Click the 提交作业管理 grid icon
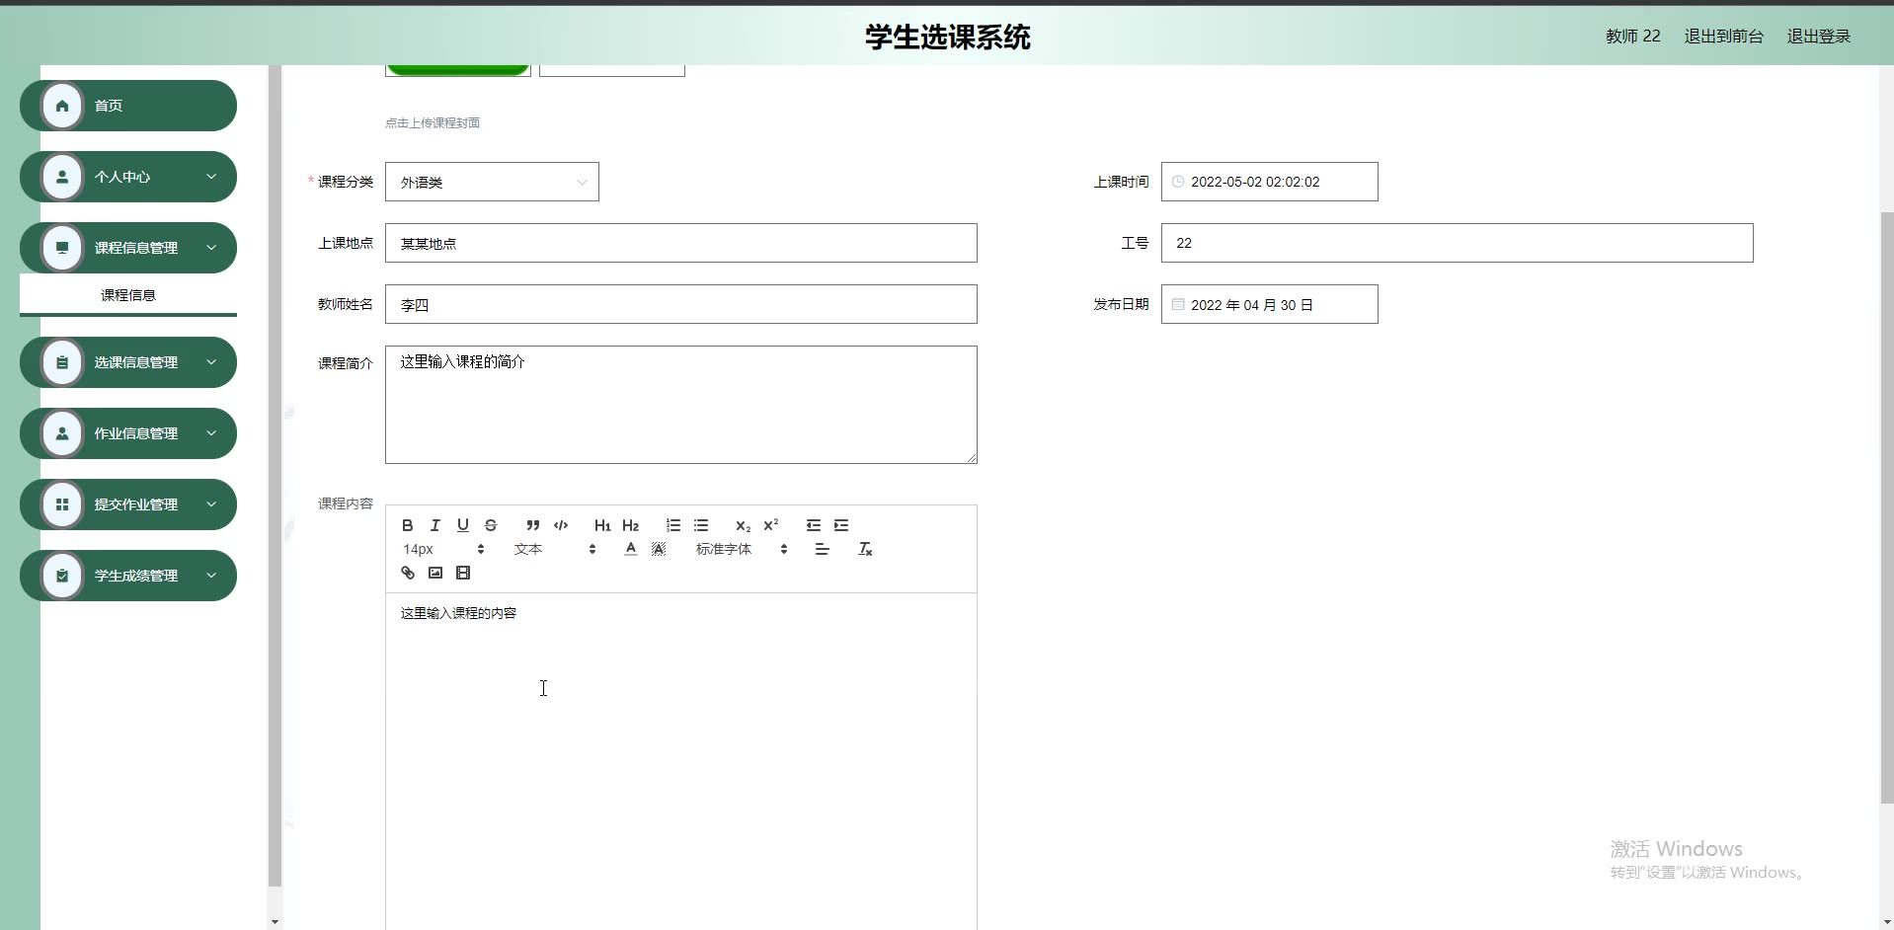 click(62, 504)
